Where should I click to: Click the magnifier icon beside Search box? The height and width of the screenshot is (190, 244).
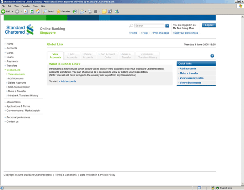pos(131,26)
